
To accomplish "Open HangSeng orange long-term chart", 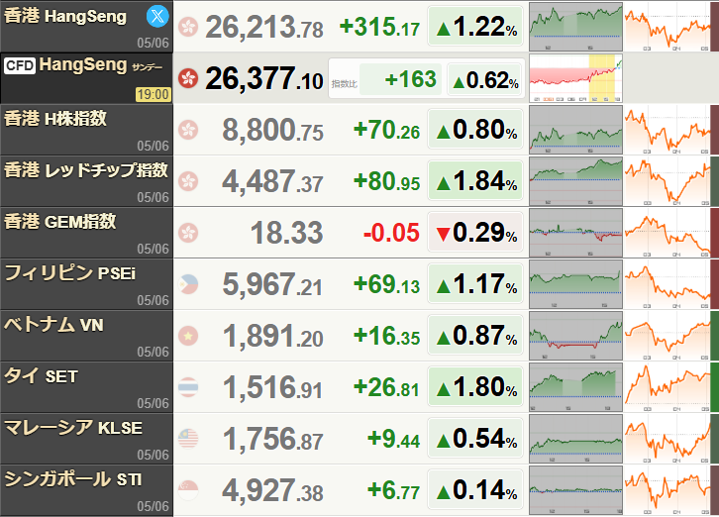I will tap(668, 26).
